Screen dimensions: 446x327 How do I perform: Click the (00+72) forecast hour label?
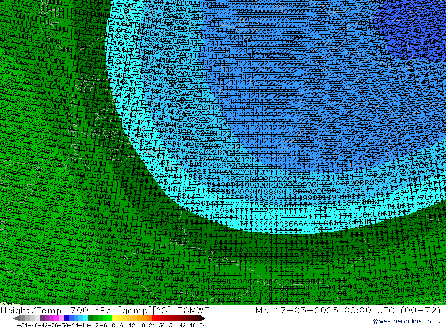click(421, 310)
